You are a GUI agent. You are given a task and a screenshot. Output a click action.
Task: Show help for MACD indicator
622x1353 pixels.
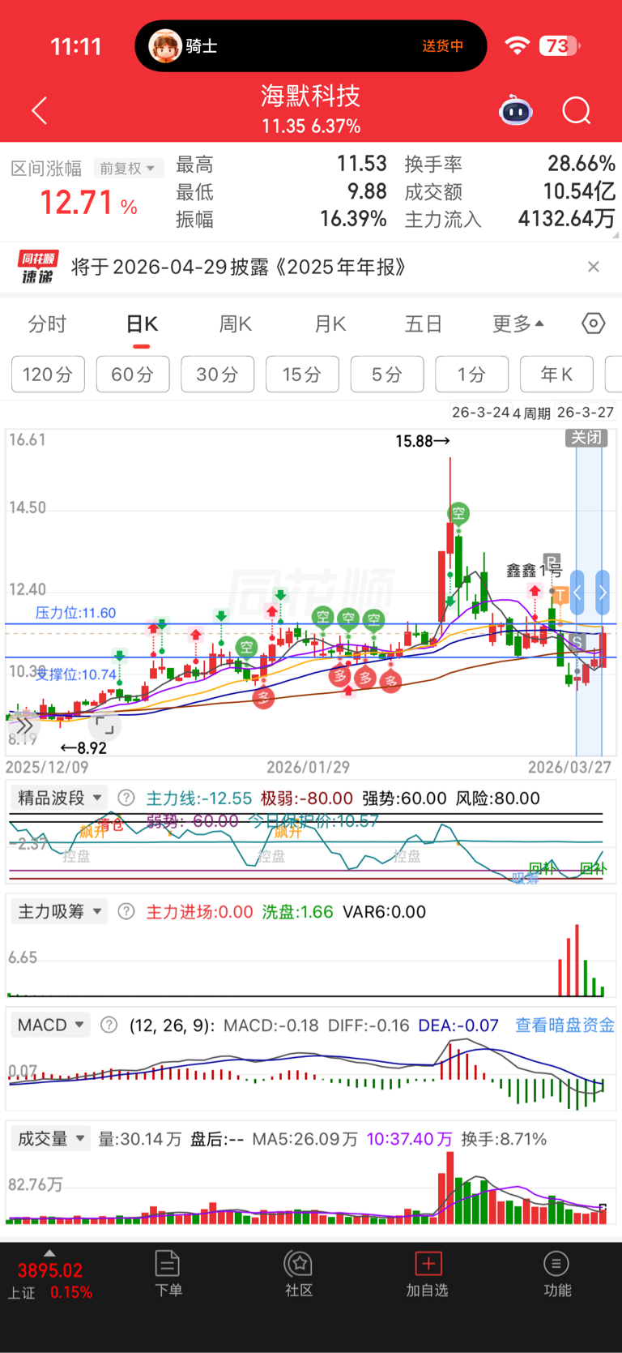(109, 1025)
